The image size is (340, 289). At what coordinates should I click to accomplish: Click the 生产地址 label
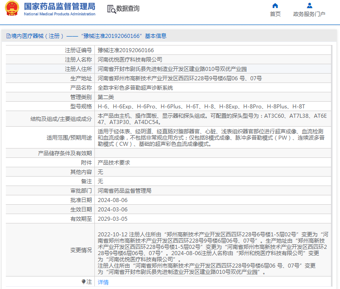(x=81, y=78)
